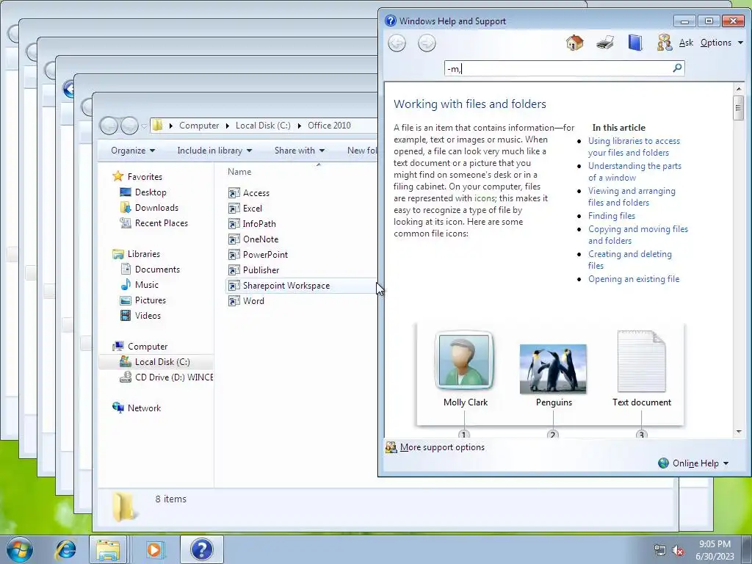Open Browse Help book icon

pyautogui.click(x=635, y=43)
